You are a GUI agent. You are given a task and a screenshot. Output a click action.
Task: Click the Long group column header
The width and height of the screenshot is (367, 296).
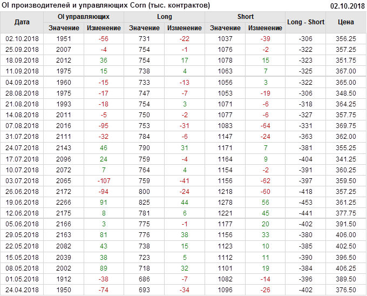[x=165, y=17]
